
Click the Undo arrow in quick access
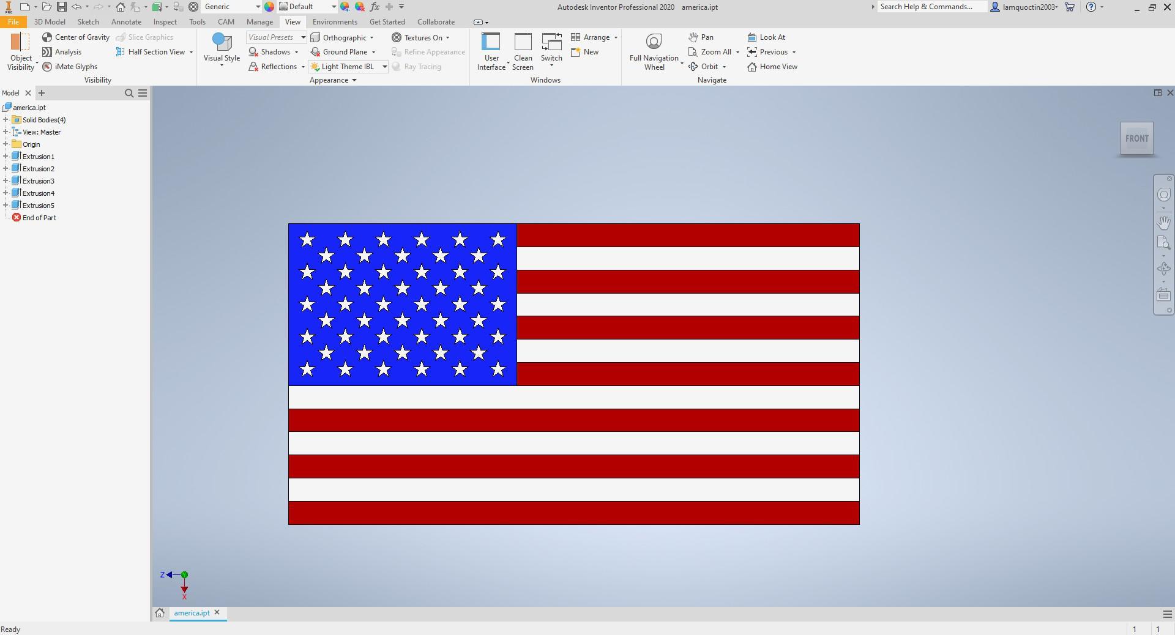[x=76, y=7]
